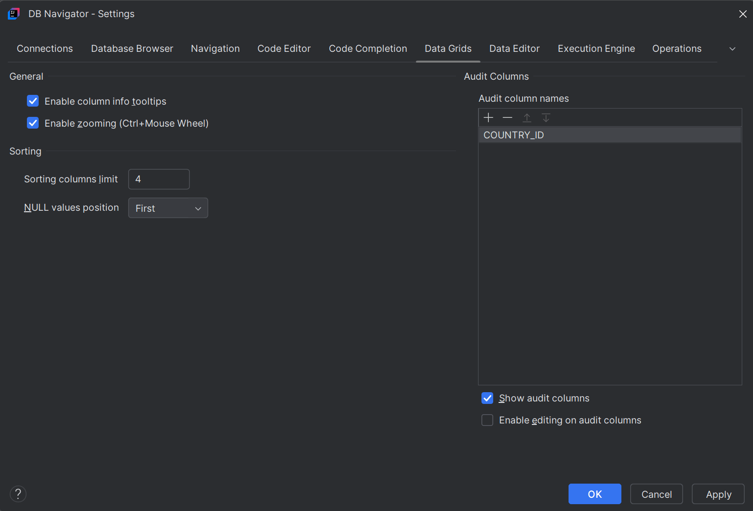The image size is (753, 511).
Task: Focus the Sorting columns limit field
Action: pos(159,179)
